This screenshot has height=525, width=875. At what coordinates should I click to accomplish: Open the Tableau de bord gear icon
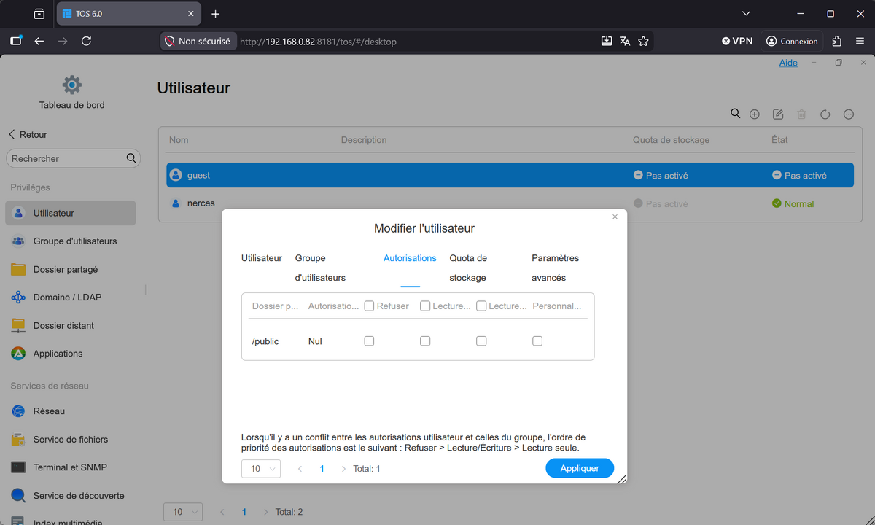71,85
